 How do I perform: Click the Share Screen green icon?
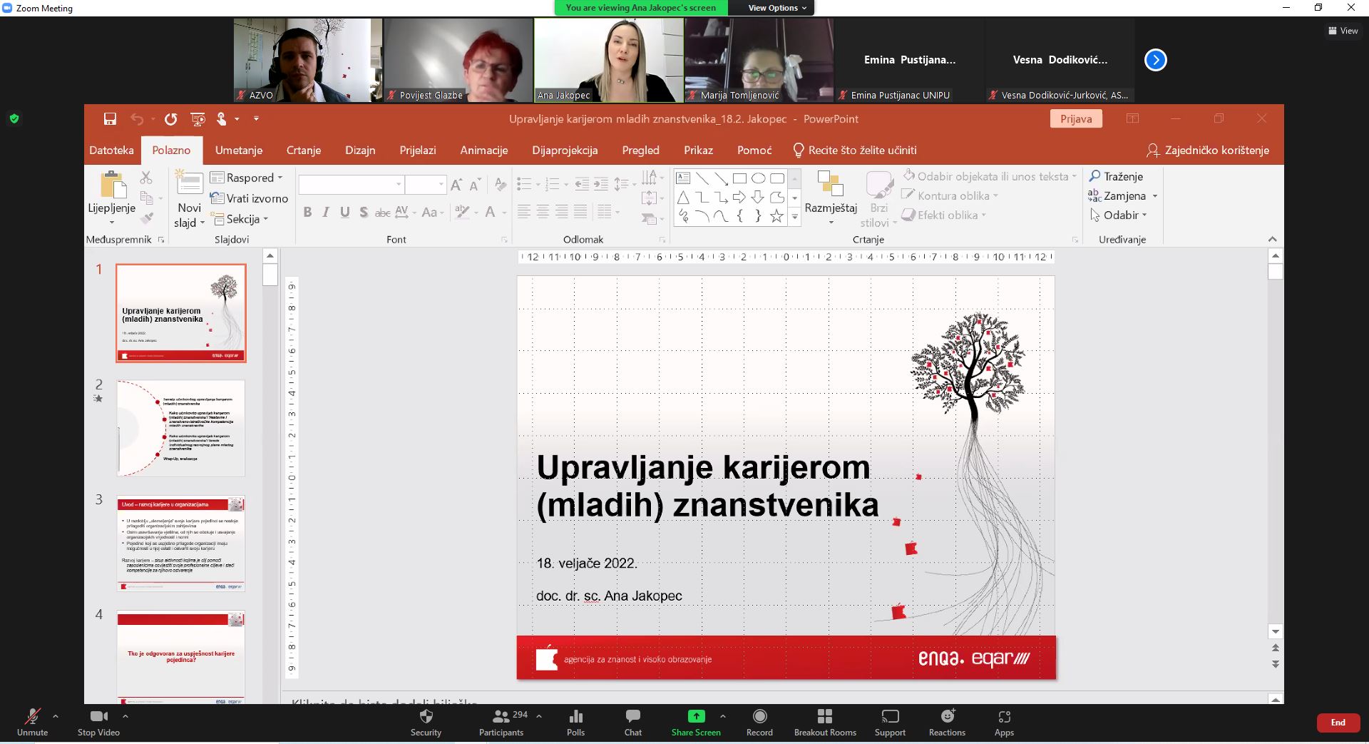click(x=696, y=716)
